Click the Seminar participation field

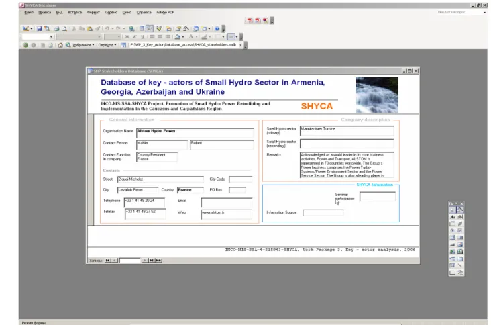(x=378, y=197)
